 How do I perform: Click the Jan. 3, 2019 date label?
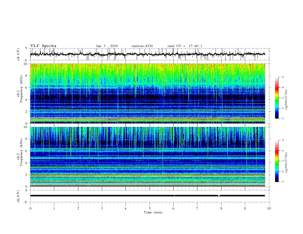click(x=107, y=46)
